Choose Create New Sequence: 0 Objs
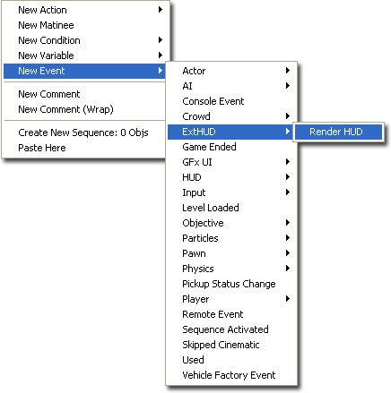The image size is (391, 393). click(x=84, y=132)
